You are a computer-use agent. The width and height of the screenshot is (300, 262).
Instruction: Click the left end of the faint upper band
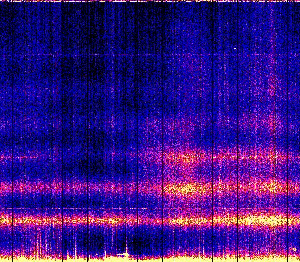7,157
